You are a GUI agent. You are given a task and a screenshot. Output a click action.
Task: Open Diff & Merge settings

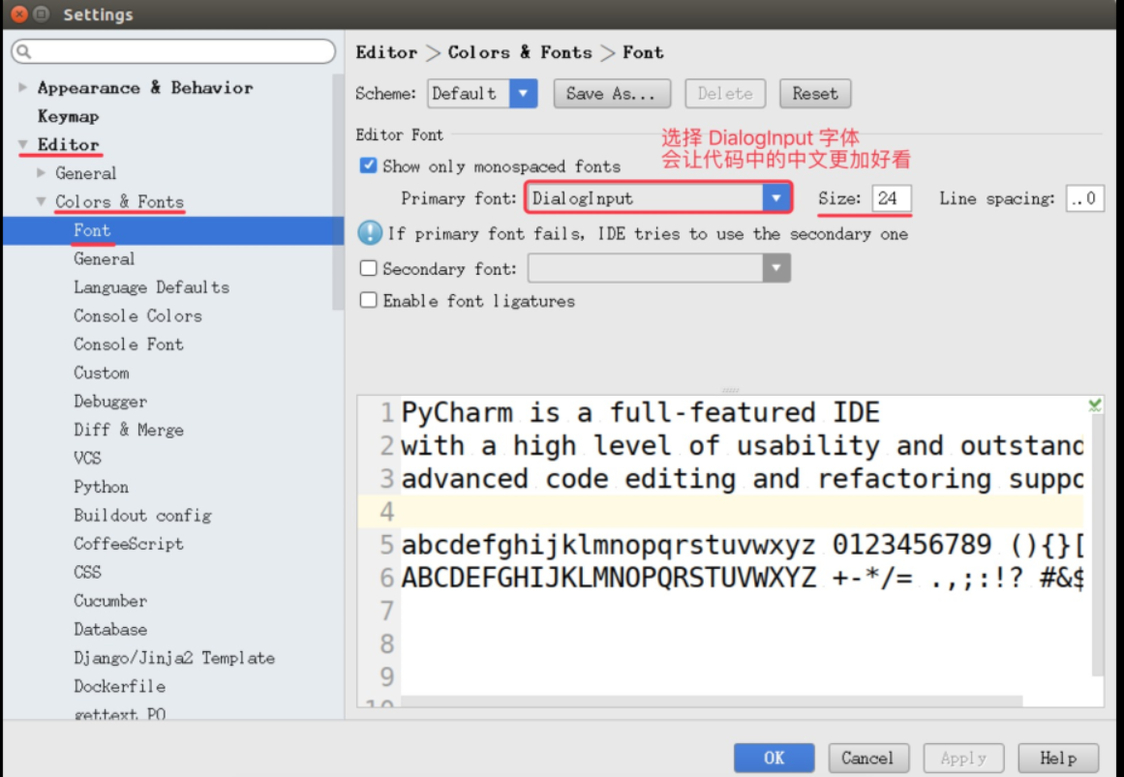(x=129, y=430)
